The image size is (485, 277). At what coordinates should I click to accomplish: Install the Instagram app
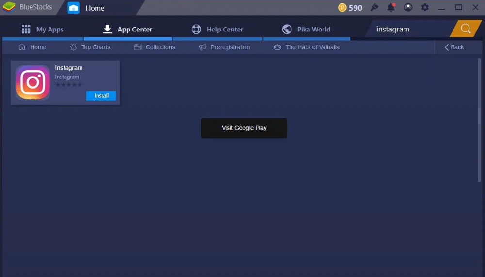pos(101,96)
